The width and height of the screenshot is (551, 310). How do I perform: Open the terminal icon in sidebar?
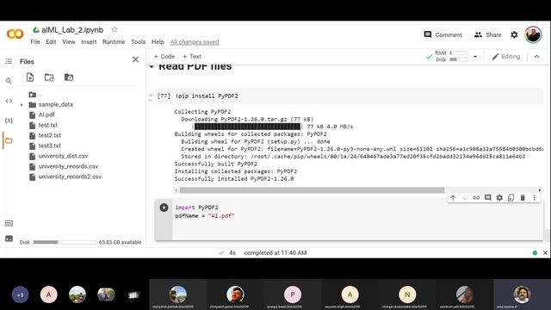[9, 239]
